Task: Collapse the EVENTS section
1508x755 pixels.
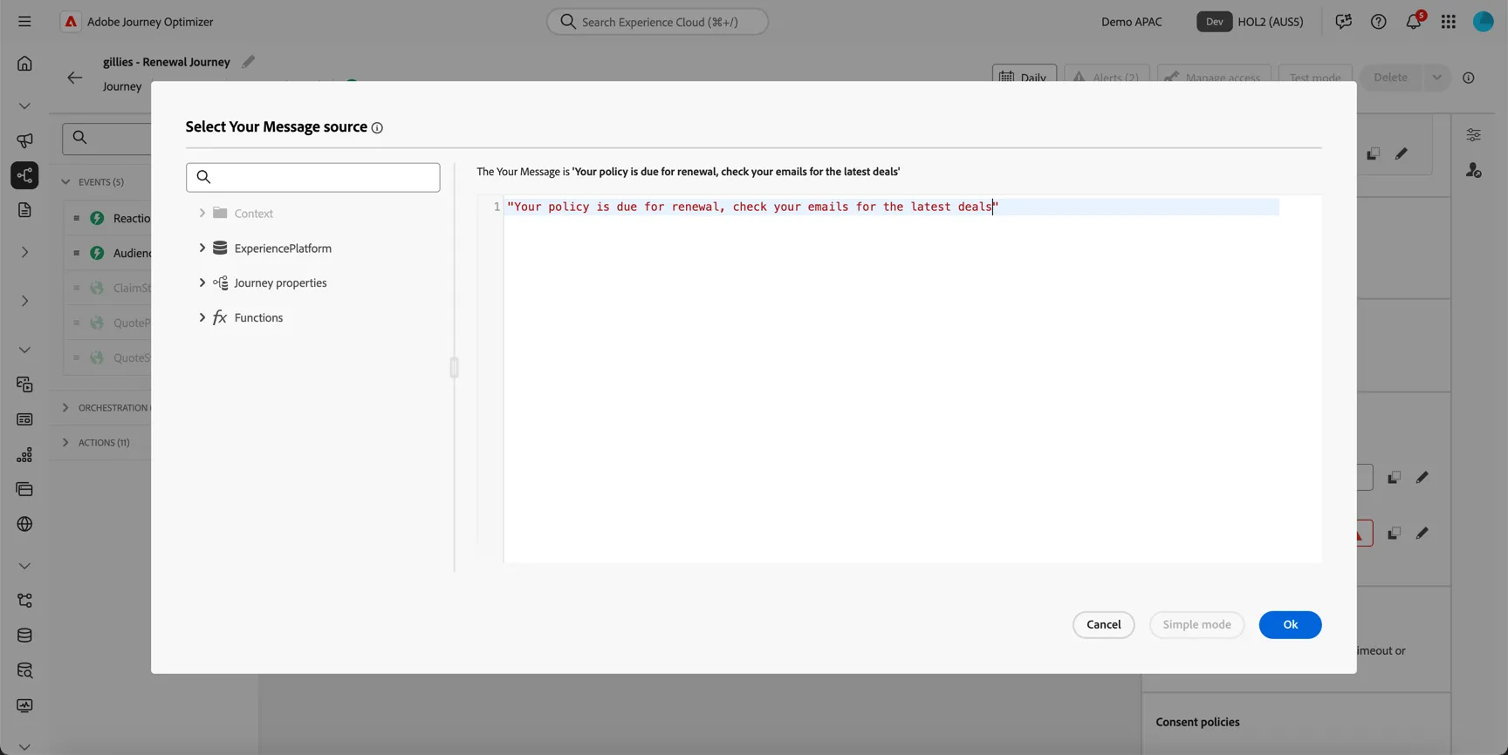Action: (65, 182)
